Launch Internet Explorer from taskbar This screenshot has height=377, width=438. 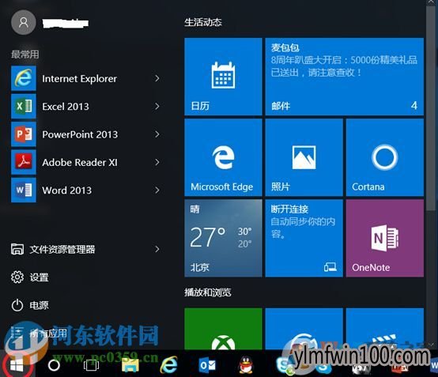[168, 364]
